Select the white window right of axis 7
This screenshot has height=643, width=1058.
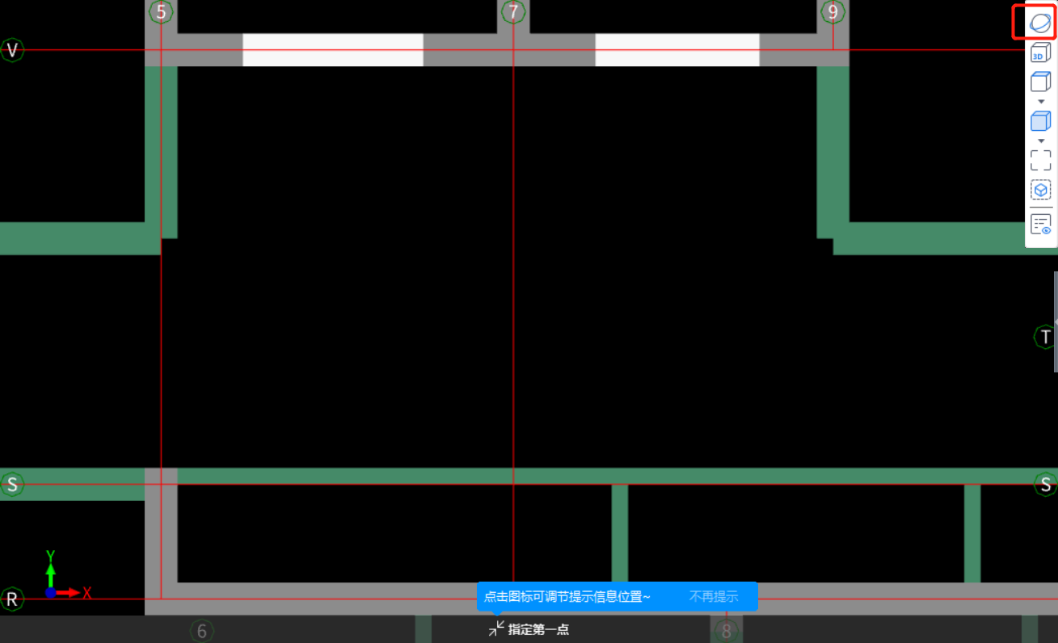point(677,49)
